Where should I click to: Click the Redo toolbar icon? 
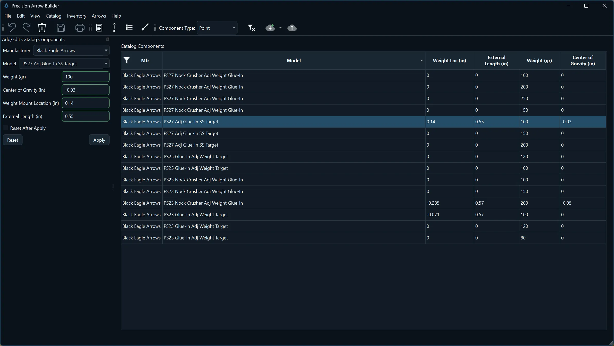27,28
